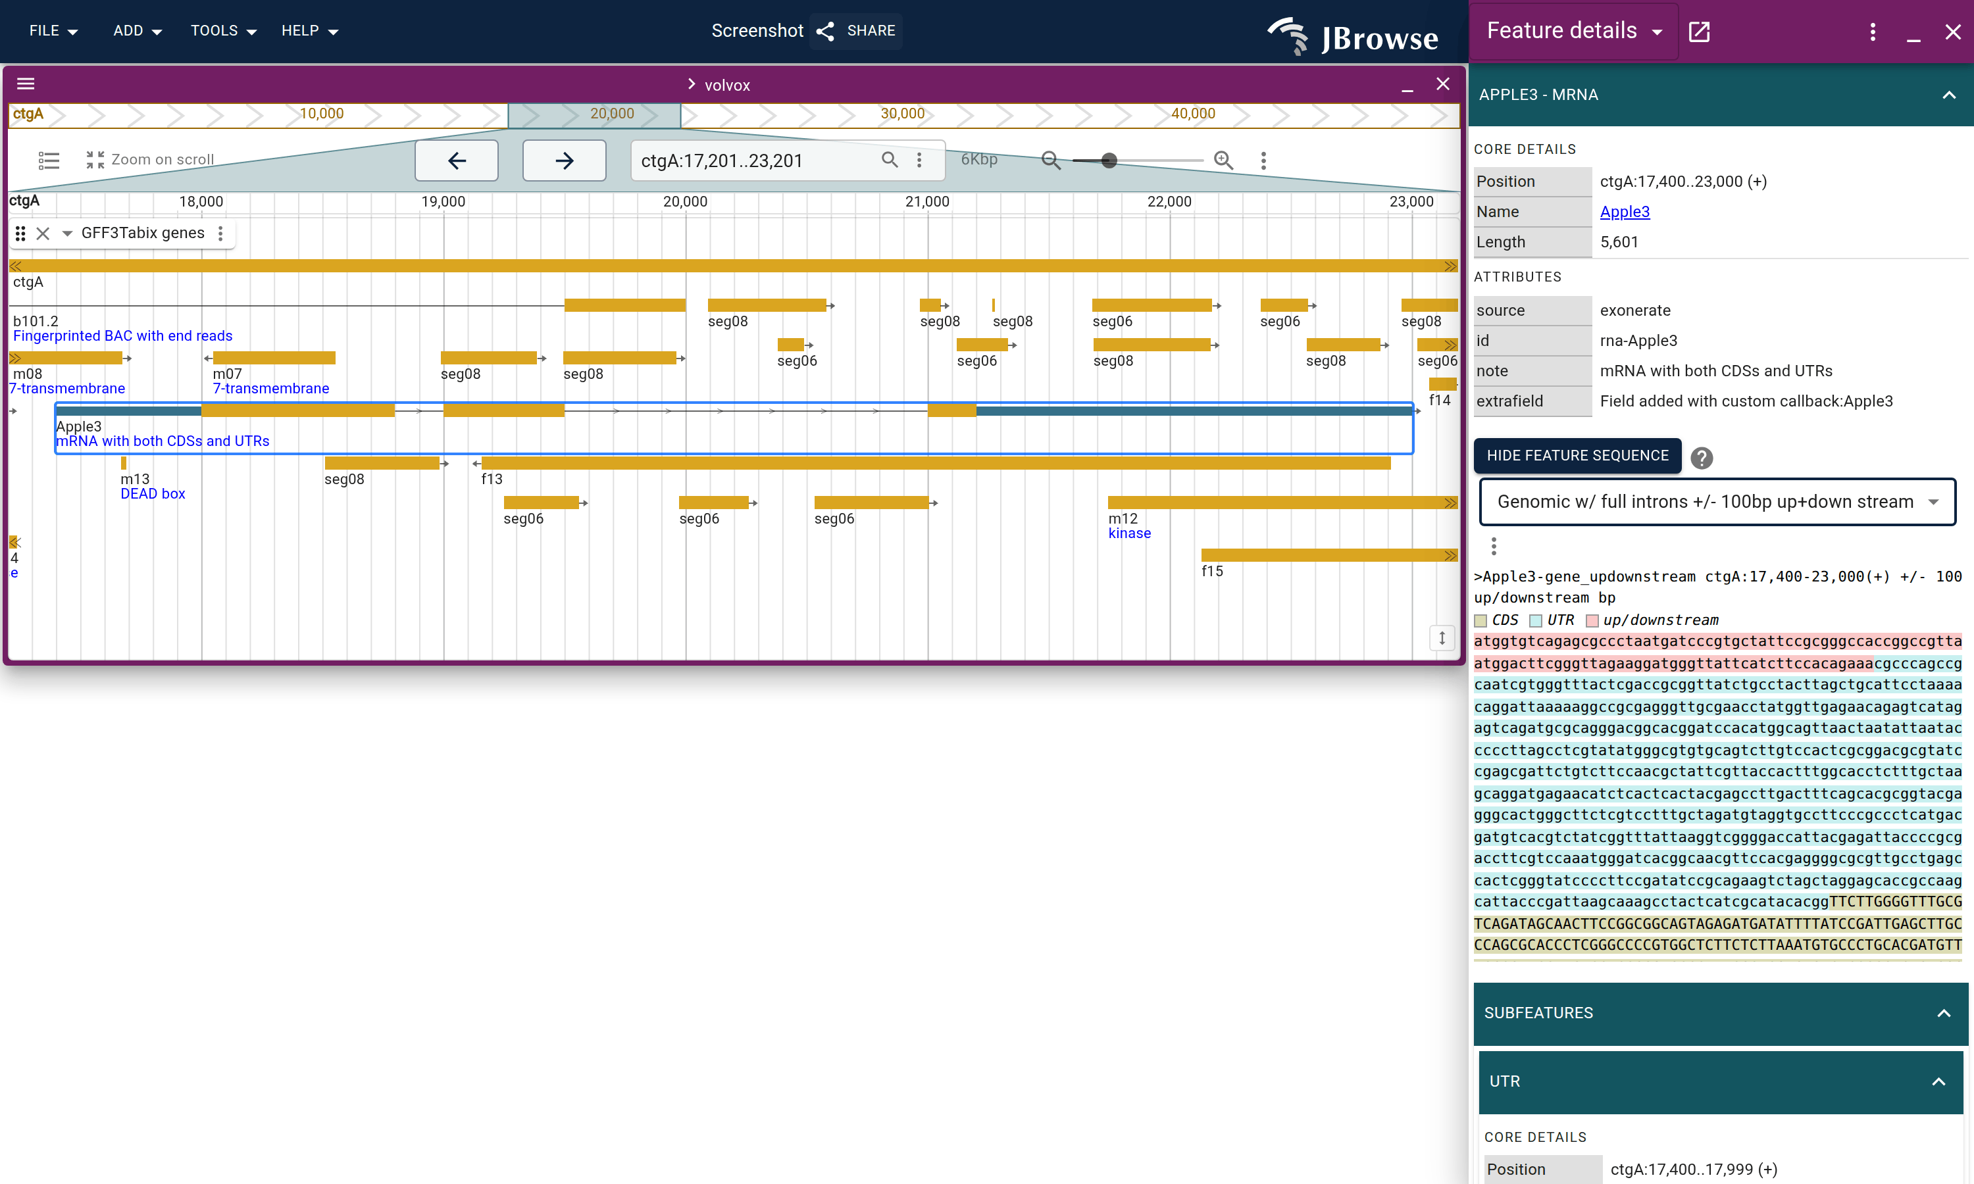Open Feature details drawer options menu

point(1873,31)
